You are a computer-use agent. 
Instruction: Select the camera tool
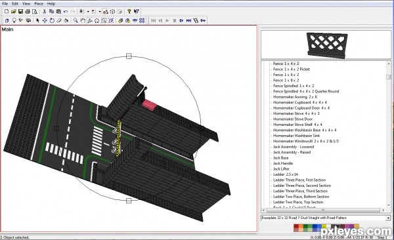point(28,20)
